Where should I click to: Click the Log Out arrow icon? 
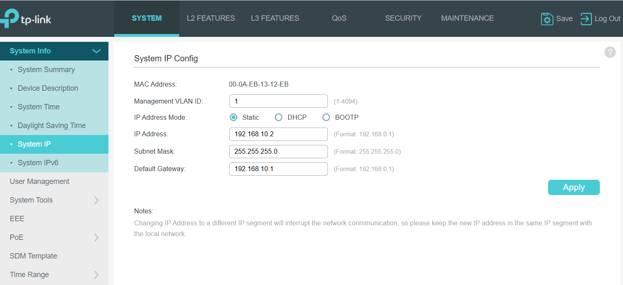click(x=586, y=19)
